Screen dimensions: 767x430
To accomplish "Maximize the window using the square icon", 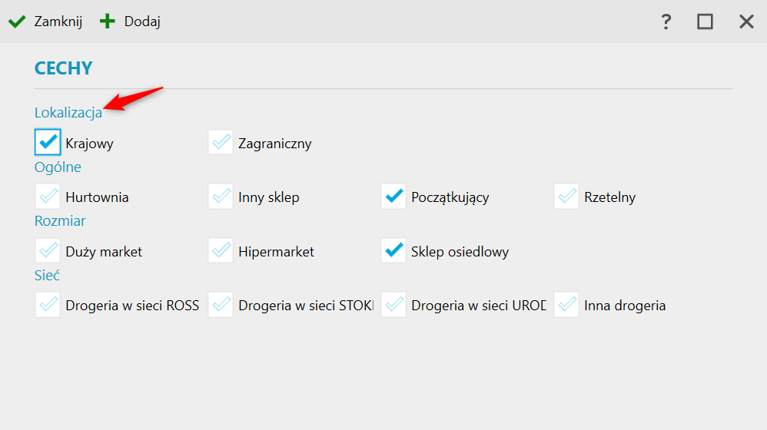I will [x=705, y=21].
